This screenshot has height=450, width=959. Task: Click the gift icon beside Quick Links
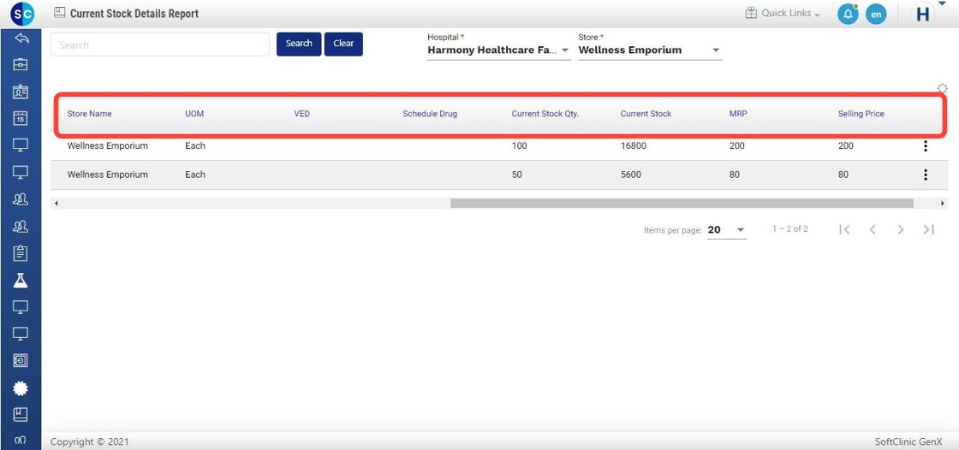click(x=751, y=13)
